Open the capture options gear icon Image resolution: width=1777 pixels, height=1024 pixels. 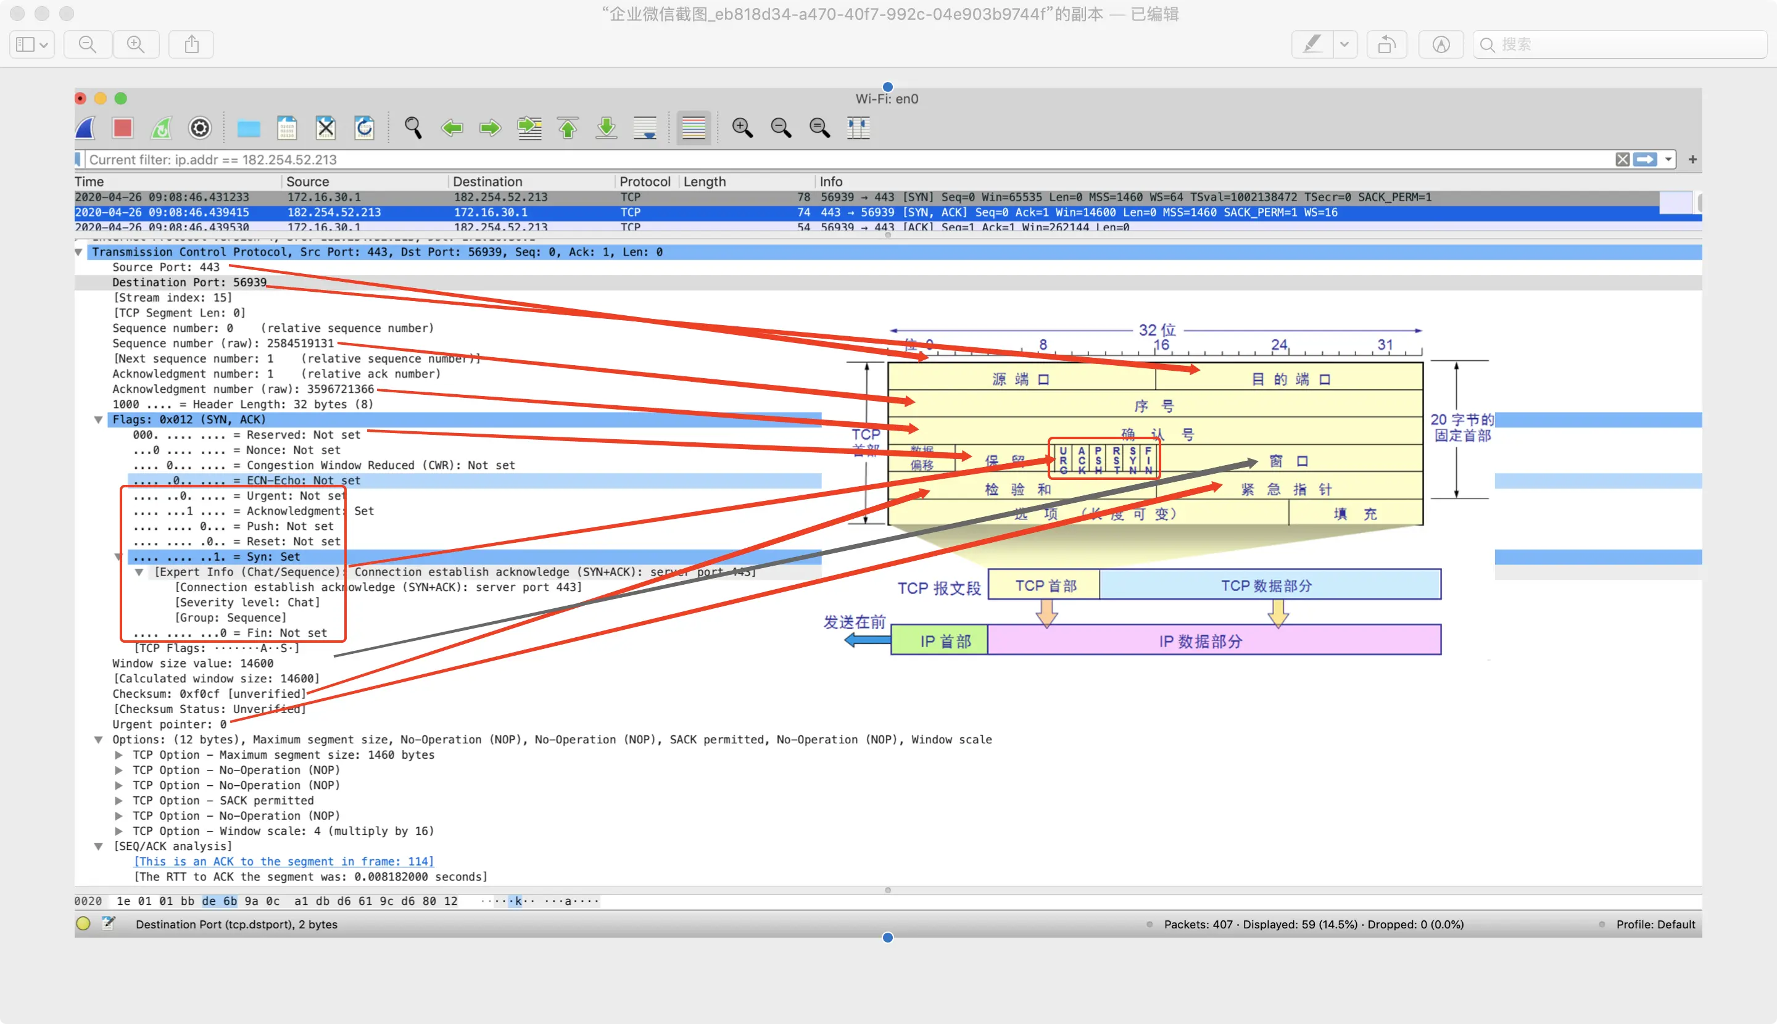pyautogui.click(x=200, y=128)
